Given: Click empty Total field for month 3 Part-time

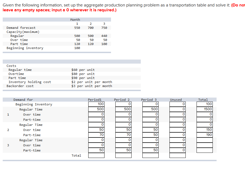Looking at the screenshot, I should coord(205,150).
